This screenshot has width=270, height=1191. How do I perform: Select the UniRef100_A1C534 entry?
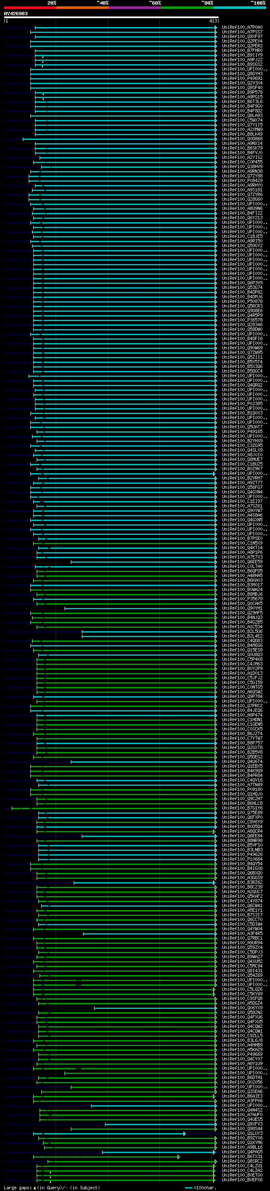(x=242, y=627)
